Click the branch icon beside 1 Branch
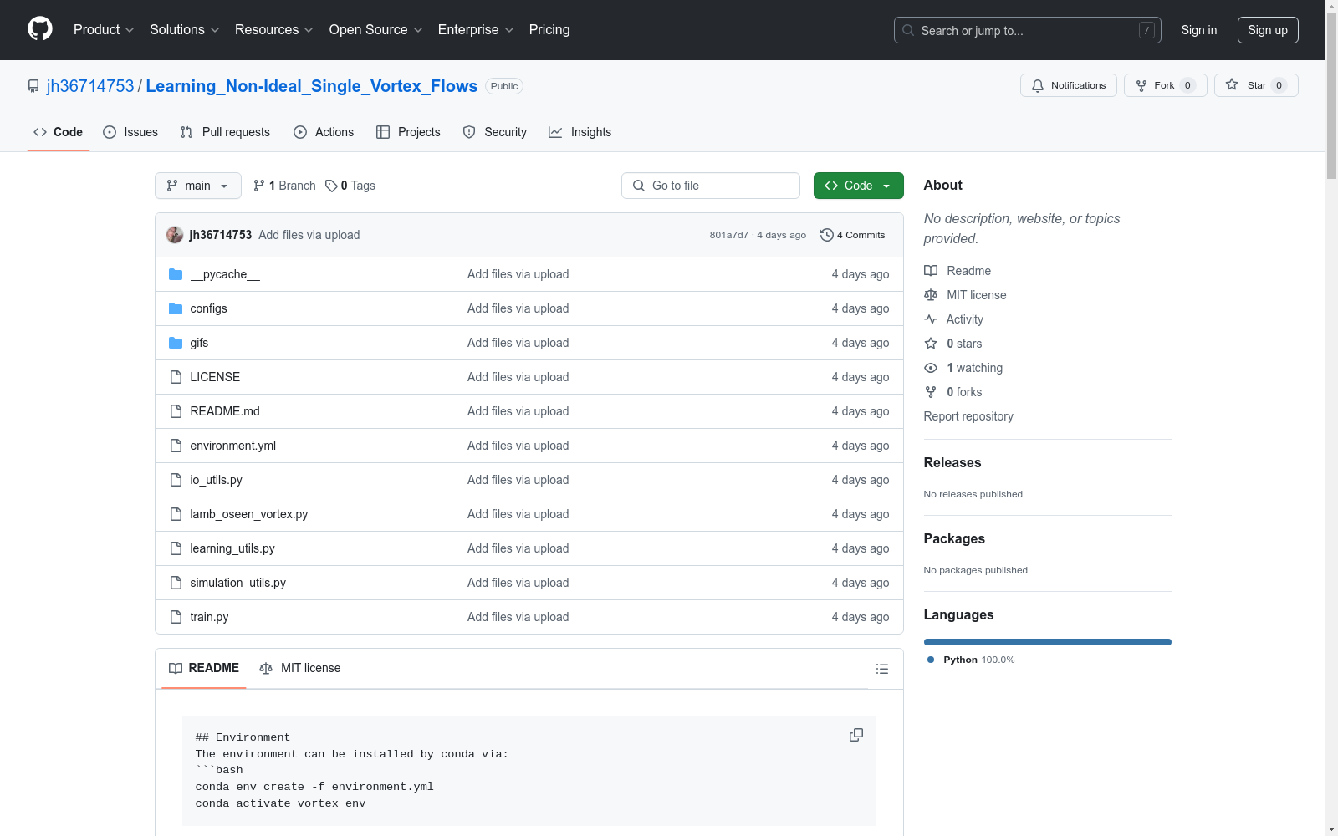The width and height of the screenshot is (1338, 836). point(259,186)
